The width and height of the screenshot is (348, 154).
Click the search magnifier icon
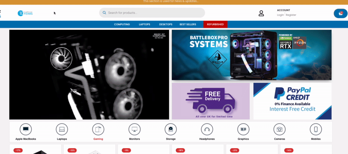point(104,13)
